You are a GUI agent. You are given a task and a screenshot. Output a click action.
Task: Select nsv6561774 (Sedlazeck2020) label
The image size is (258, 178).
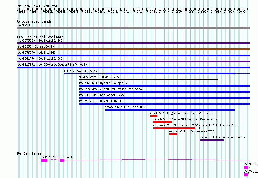pyautogui.click(x=40, y=59)
